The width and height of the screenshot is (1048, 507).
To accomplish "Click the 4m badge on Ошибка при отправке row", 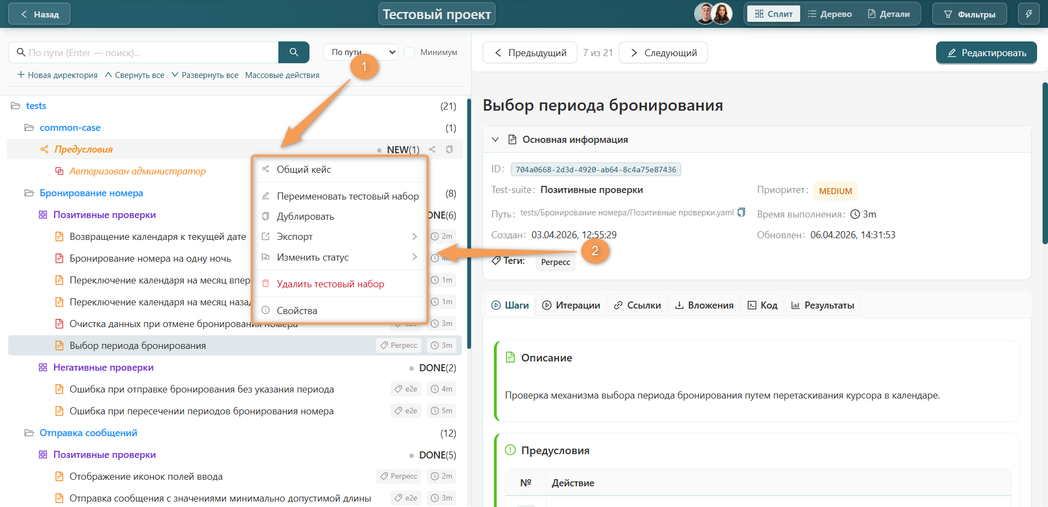I will (442, 389).
